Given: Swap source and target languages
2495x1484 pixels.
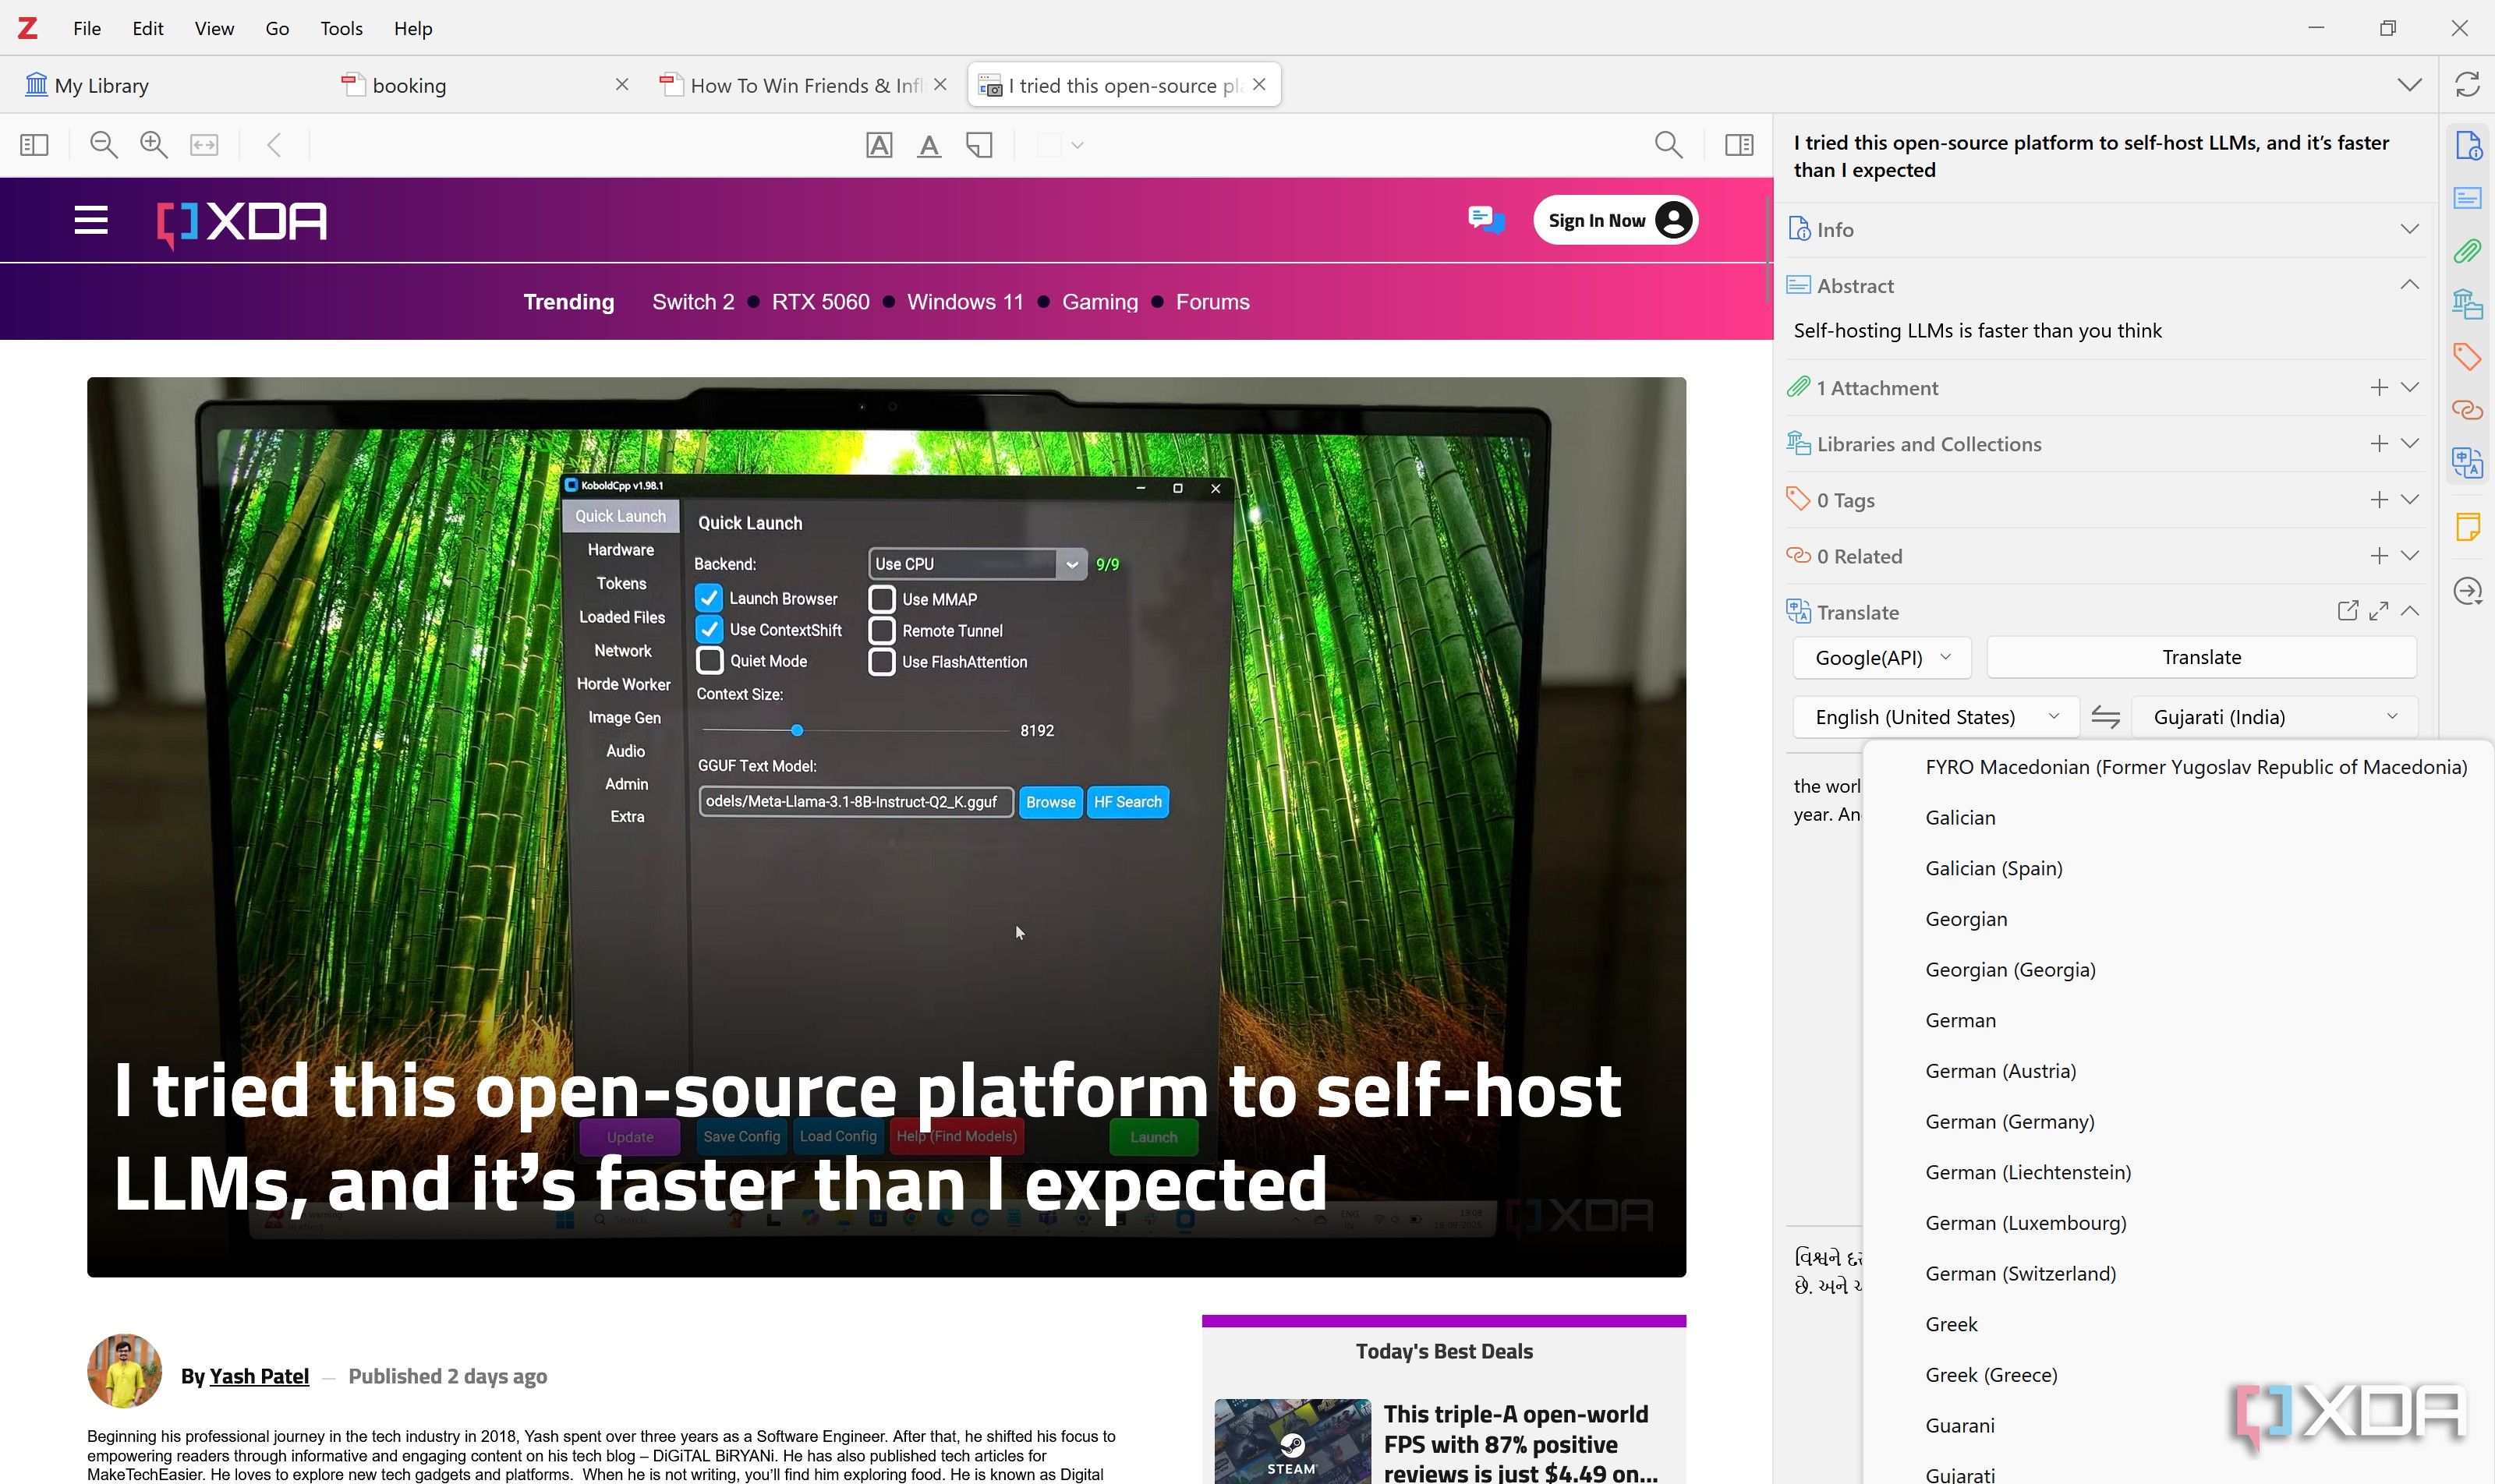Looking at the screenshot, I should [x=2105, y=717].
